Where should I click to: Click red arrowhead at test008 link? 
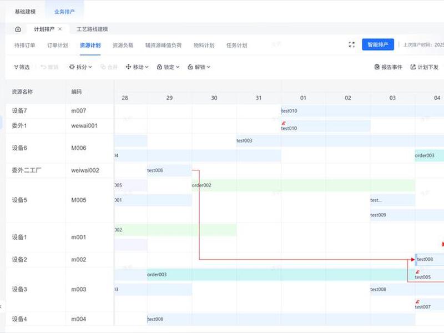pyautogui.click(x=413, y=259)
